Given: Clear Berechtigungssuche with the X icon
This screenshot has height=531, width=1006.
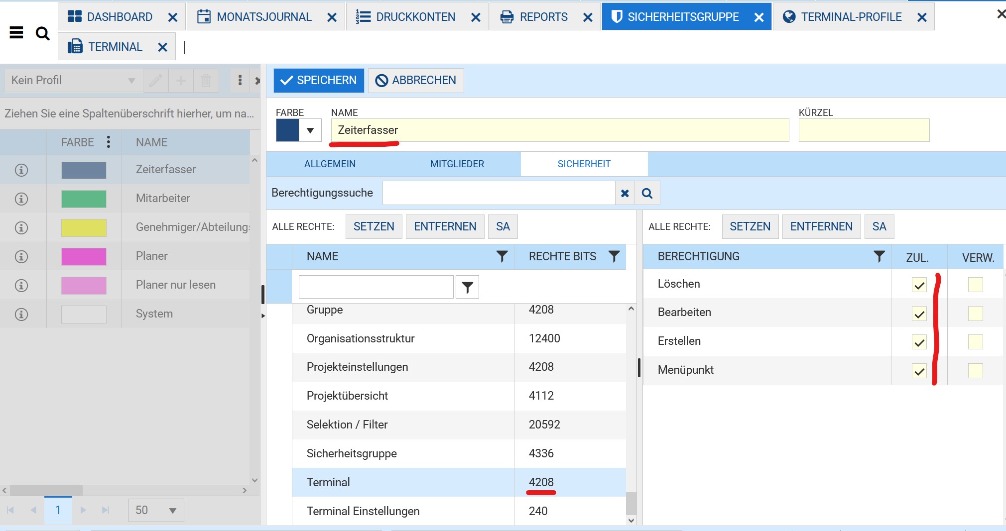Looking at the screenshot, I should coord(625,193).
